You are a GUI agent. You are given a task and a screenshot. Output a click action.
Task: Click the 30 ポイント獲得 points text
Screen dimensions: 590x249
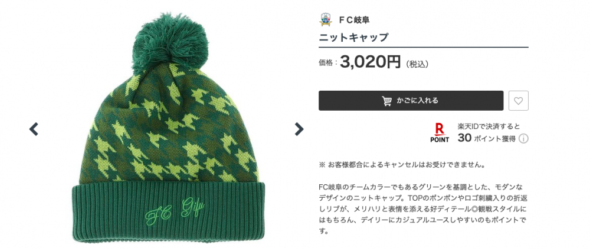coord(487,138)
